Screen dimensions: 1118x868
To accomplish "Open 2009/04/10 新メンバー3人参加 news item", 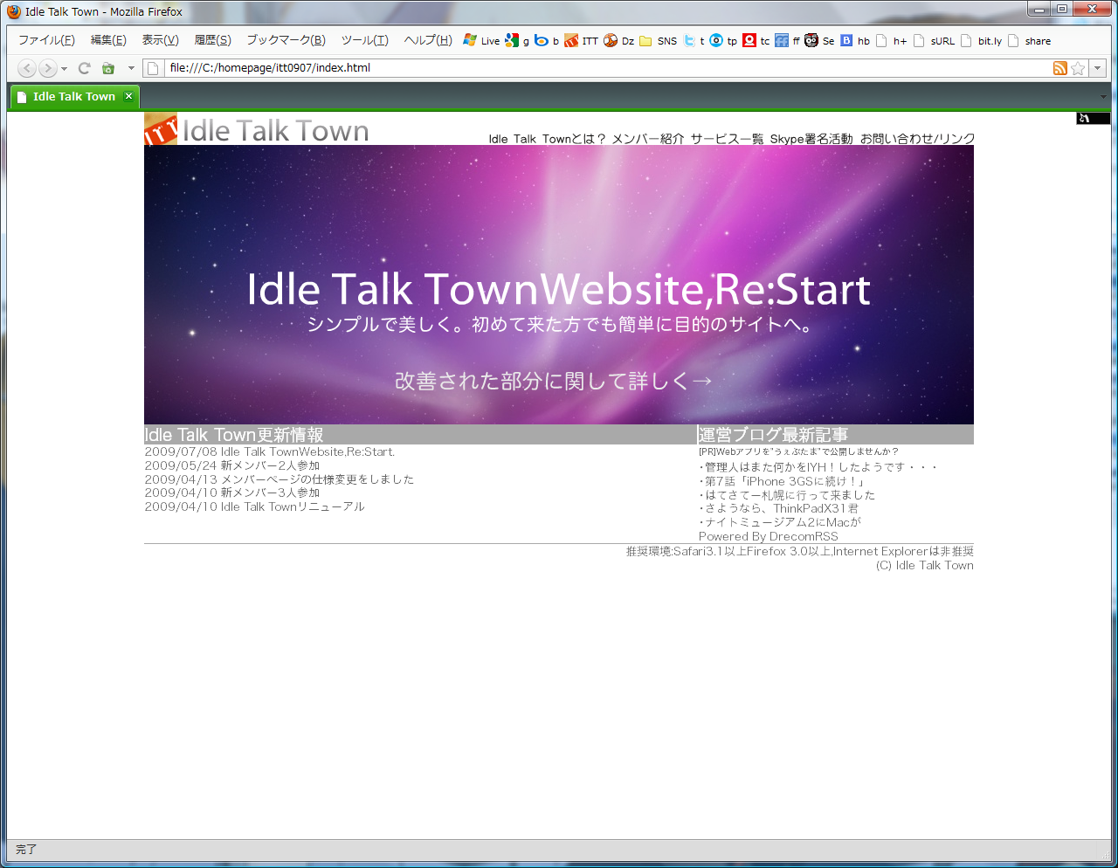I will coord(232,493).
